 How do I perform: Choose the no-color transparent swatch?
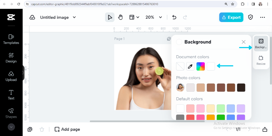click(180, 66)
